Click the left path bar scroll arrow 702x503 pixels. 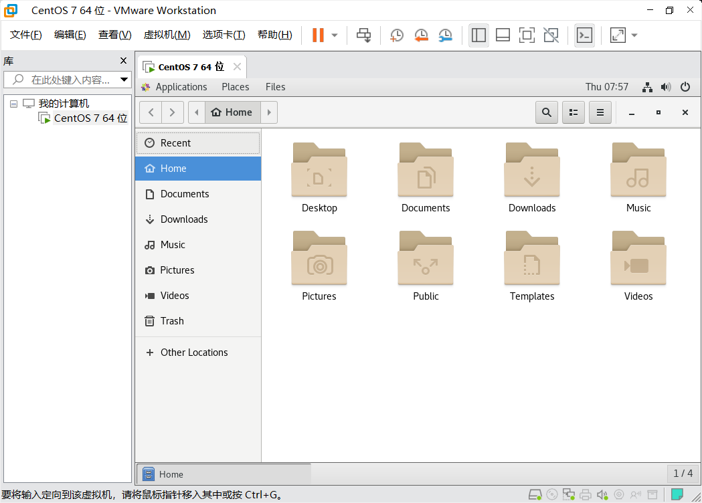click(197, 112)
